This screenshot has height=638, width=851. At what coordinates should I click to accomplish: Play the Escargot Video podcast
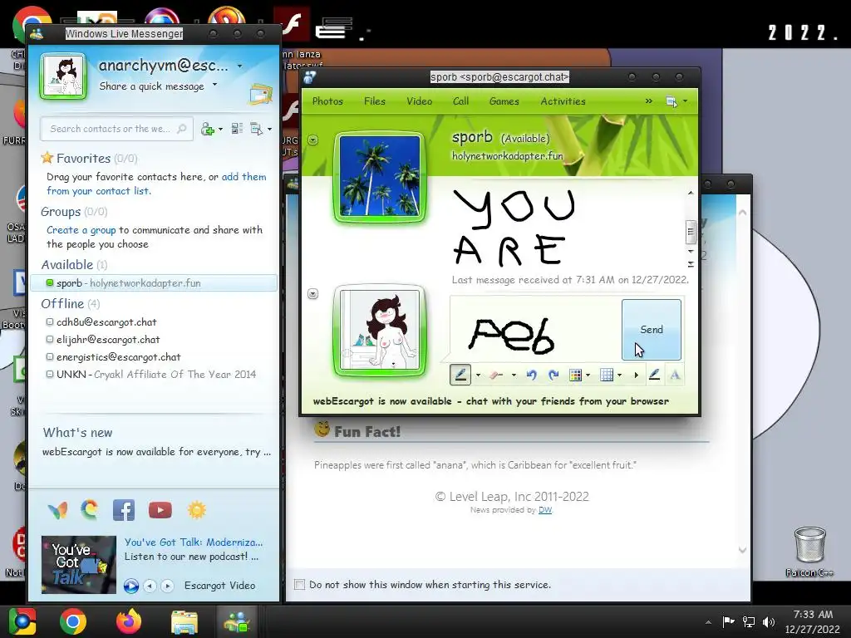130,586
